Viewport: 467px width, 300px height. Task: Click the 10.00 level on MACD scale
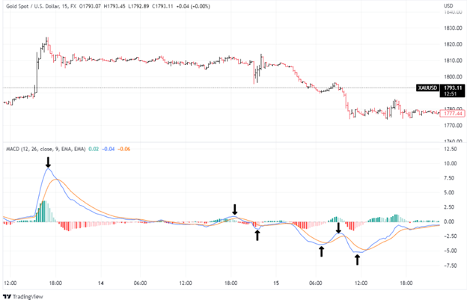coord(451,163)
